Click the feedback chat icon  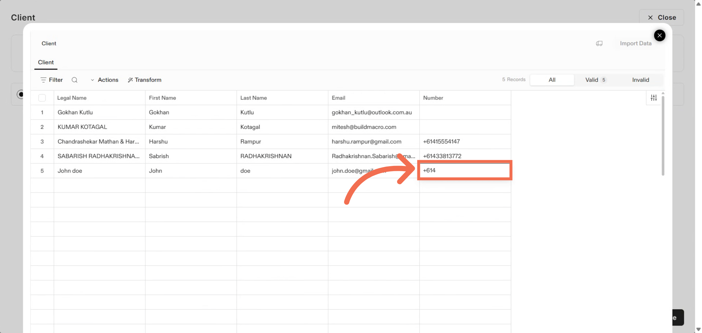(x=599, y=44)
